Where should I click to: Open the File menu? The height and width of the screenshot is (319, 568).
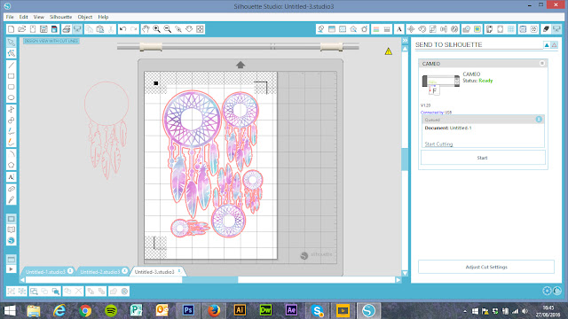pos(10,17)
